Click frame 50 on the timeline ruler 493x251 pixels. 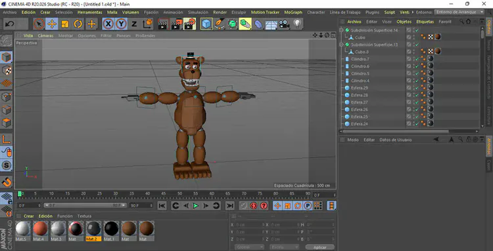180,194
